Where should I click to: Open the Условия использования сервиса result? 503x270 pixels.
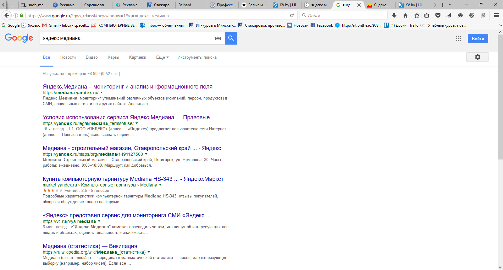click(x=129, y=117)
